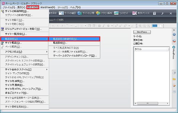
Task: Launch 制作アシスト from the toolbar
Action: (x=141, y=13)
